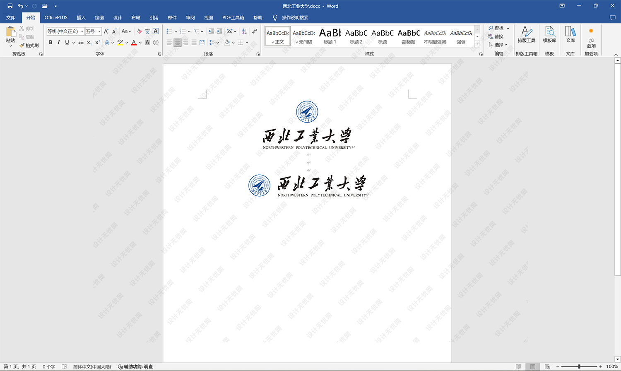Click the vertical scrollbar down arrow
The height and width of the screenshot is (371, 621).
pos(618,359)
